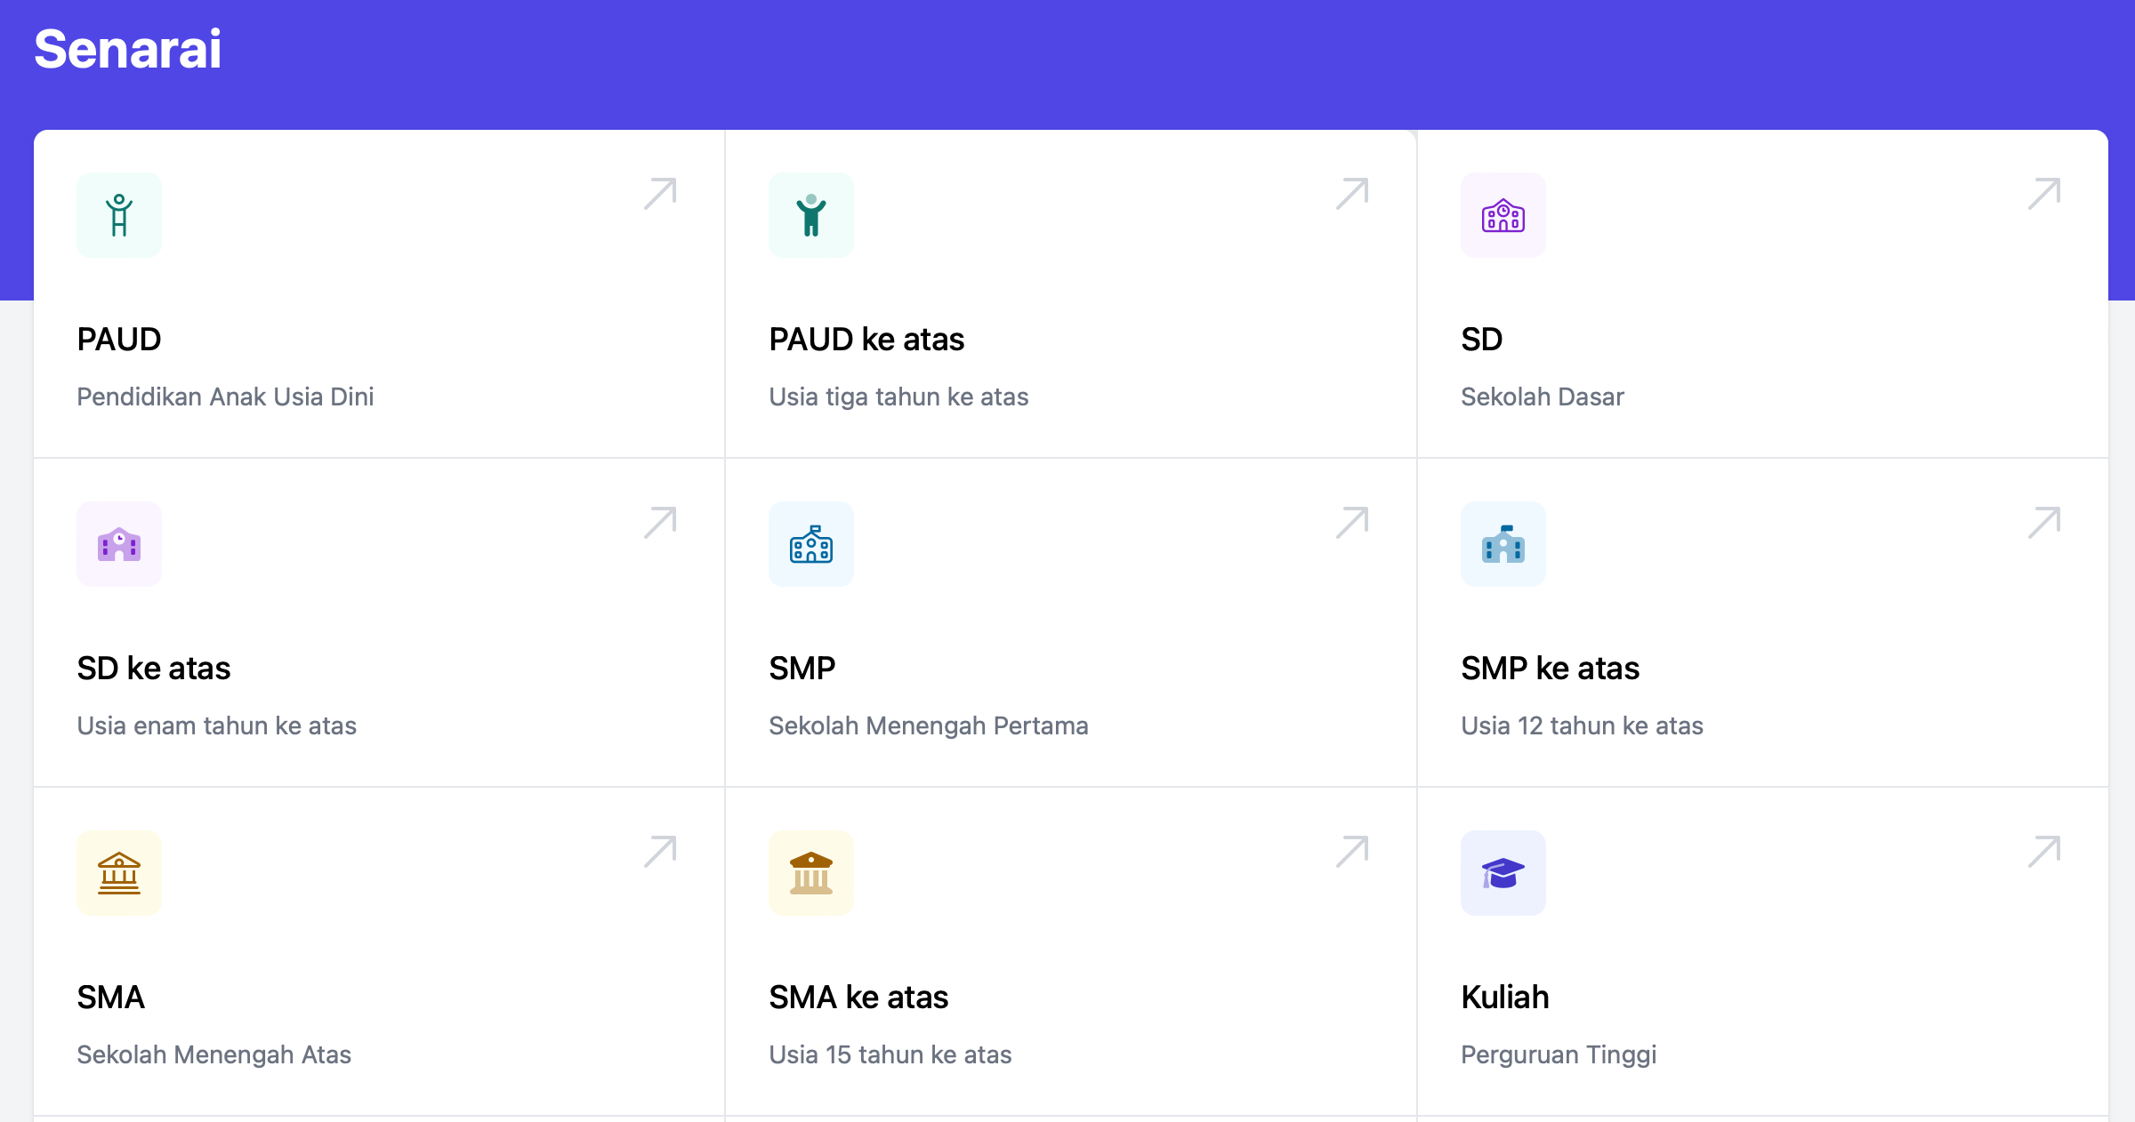Viewport: 2135px width, 1122px height.
Task: Go to the SMA ke atas heading
Action: click(x=858, y=998)
